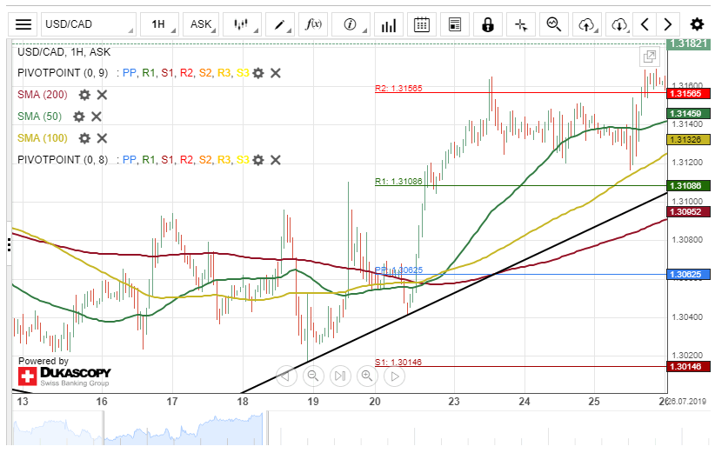Click the lock chart icon
Screen dimensions: 715x453
(x=488, y=24)
